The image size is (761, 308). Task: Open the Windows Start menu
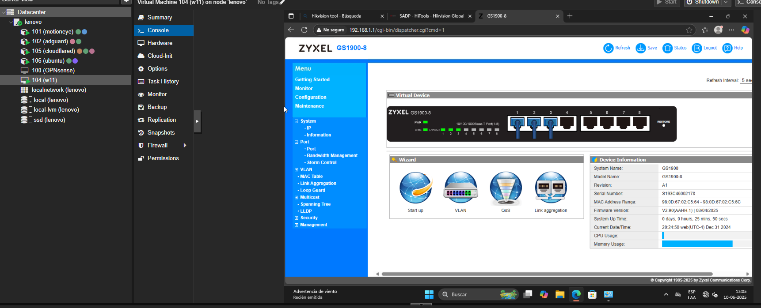(429, 294)
